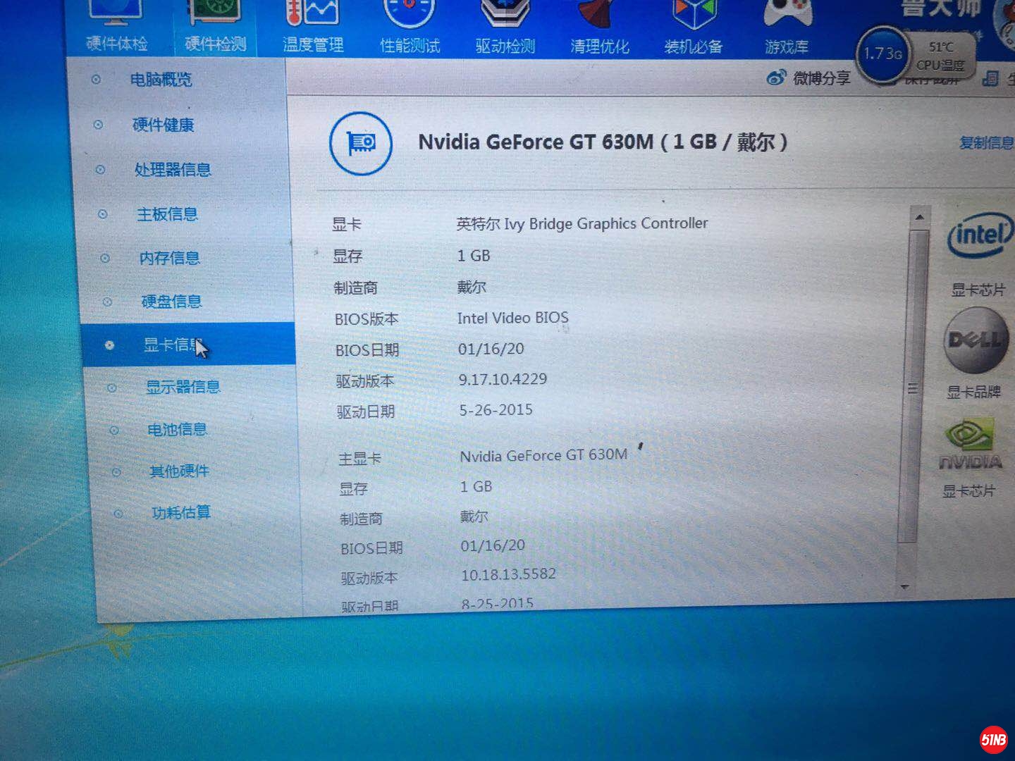Image resolution: width=1015 pixels, height=761 pixels.
Task: Click driver date 5-26-2015
Action: pyautogui.click(x=496, y=410)
